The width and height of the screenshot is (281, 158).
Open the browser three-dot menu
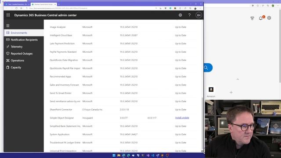(x=200, y=8)
